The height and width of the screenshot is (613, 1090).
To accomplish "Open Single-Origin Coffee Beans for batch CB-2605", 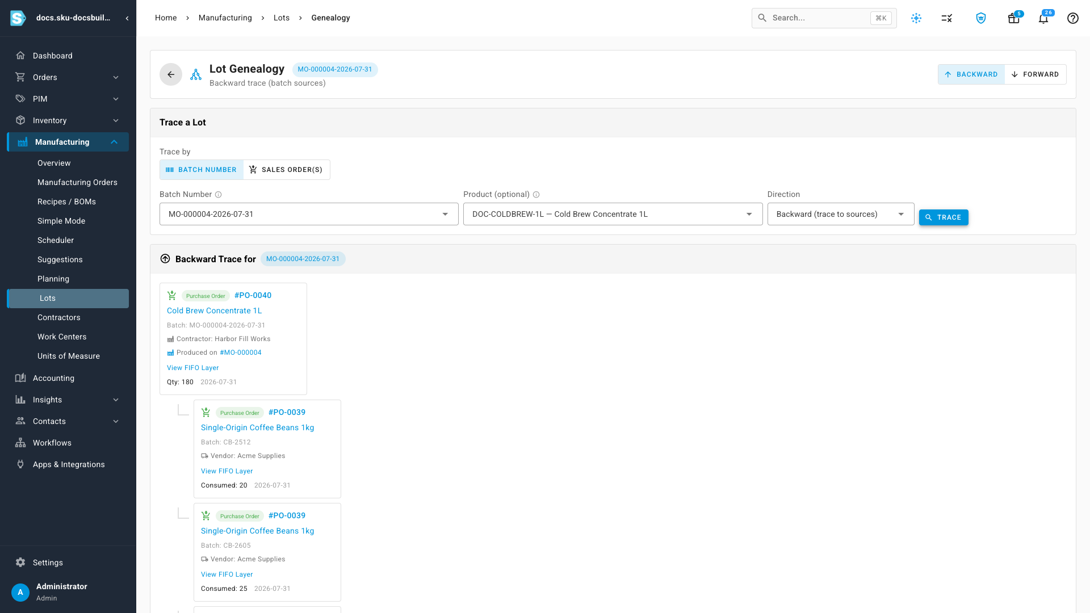I will point(257,531).
